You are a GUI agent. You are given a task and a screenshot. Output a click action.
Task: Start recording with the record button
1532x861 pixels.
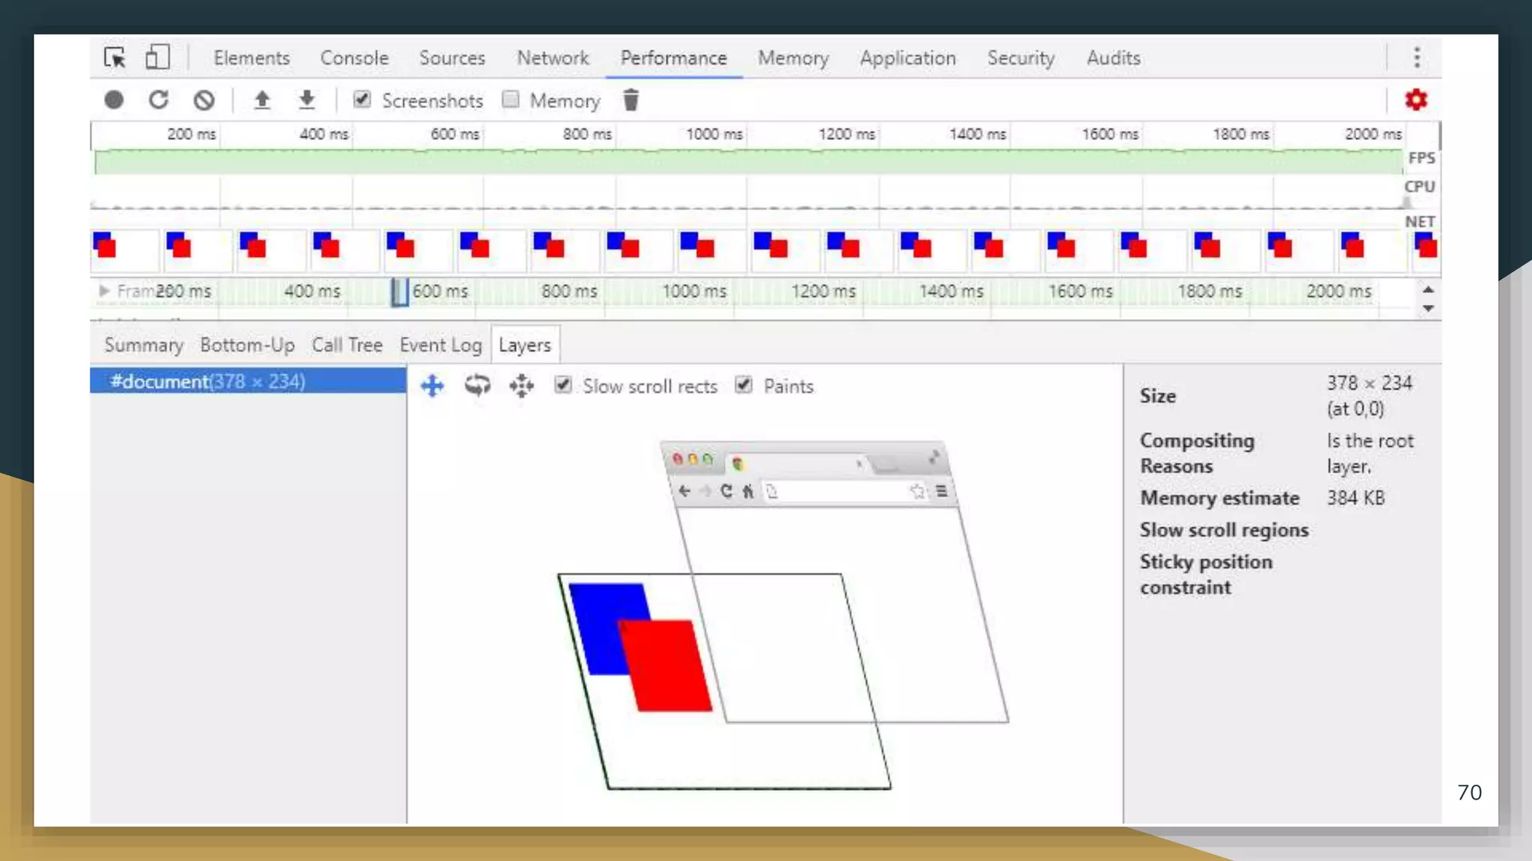(x=114, y=100)
